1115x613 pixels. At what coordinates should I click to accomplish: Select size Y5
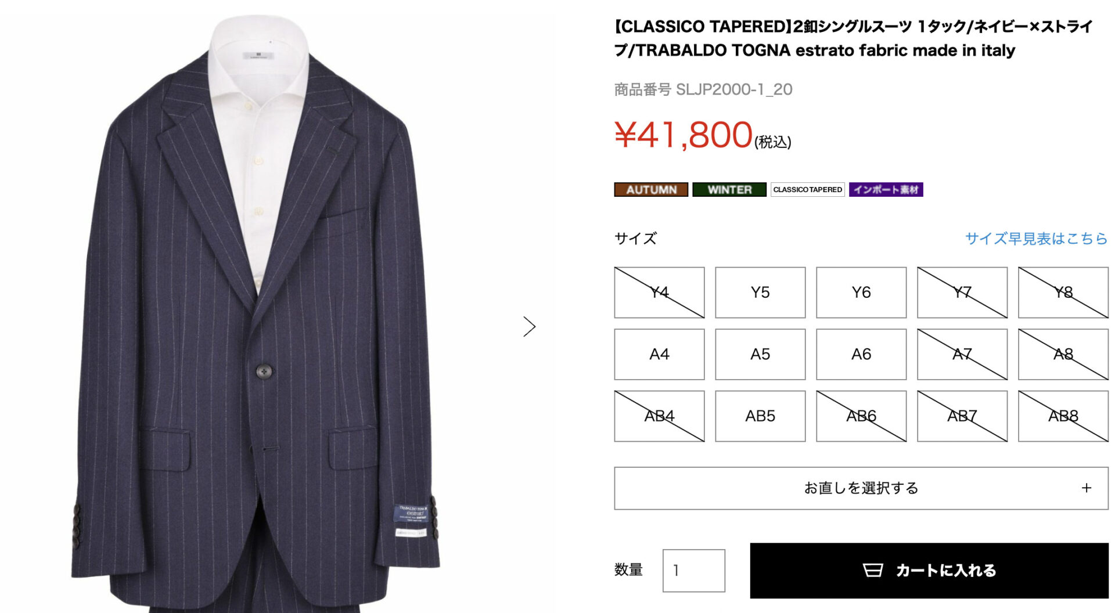coord(760,293)
